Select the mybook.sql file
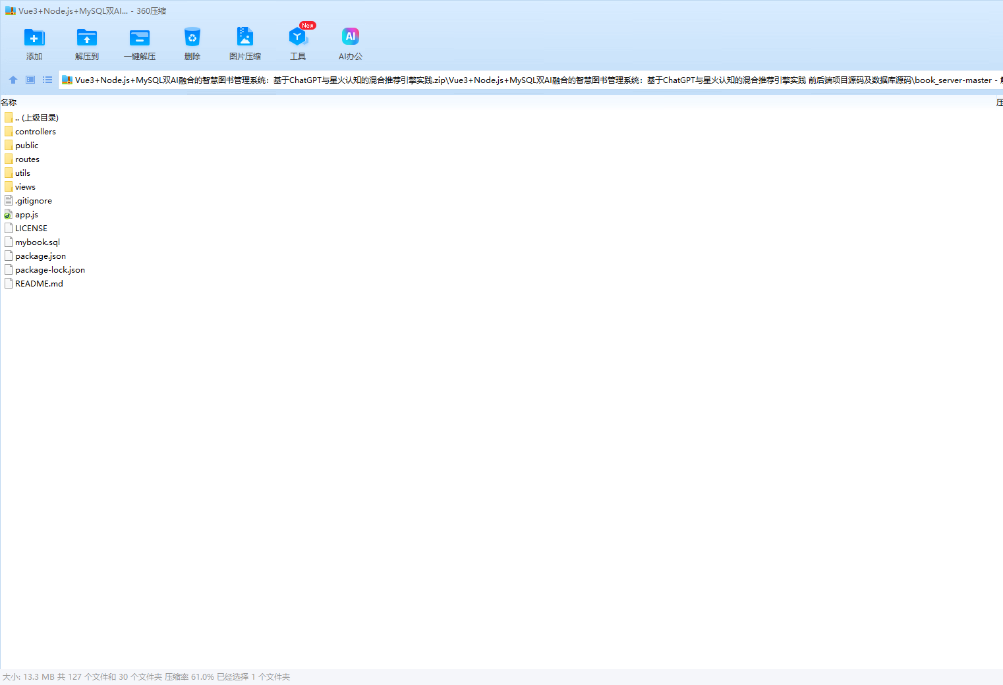 coord(32,242)
